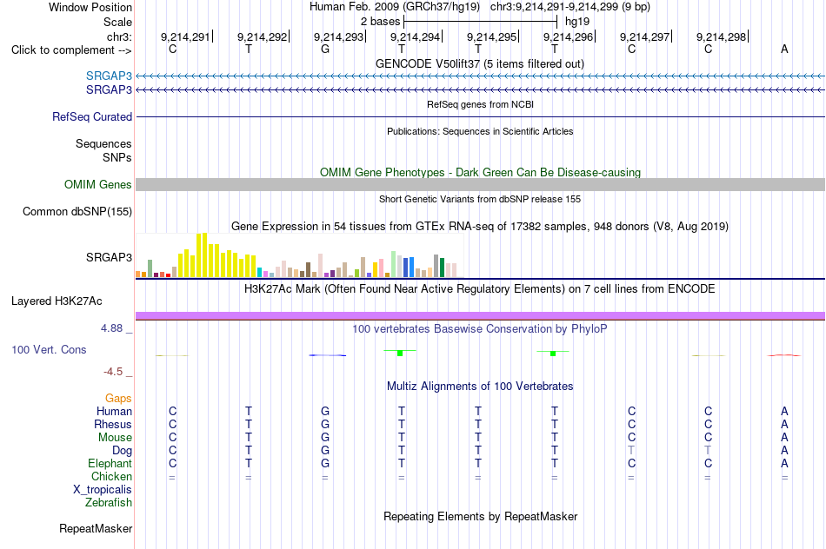Click '100 vertebrates Basewise Conservation by PhyloP' title

click(480, 329)
